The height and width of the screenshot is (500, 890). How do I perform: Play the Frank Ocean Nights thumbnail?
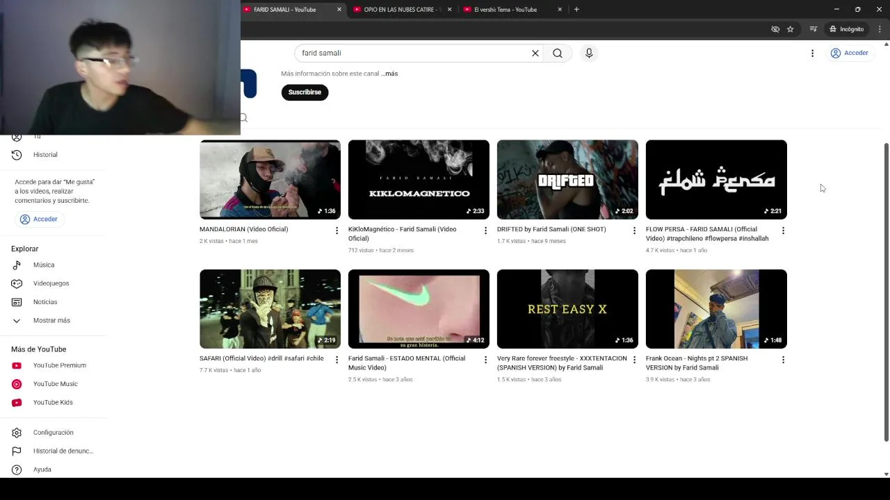[x=716, y=309]
